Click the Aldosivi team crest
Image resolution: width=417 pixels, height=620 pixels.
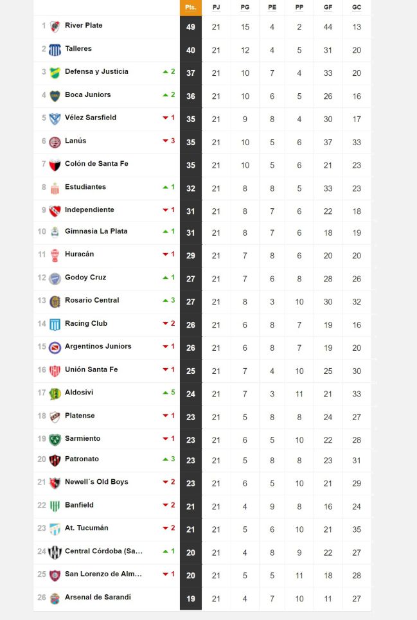point(55,394)
